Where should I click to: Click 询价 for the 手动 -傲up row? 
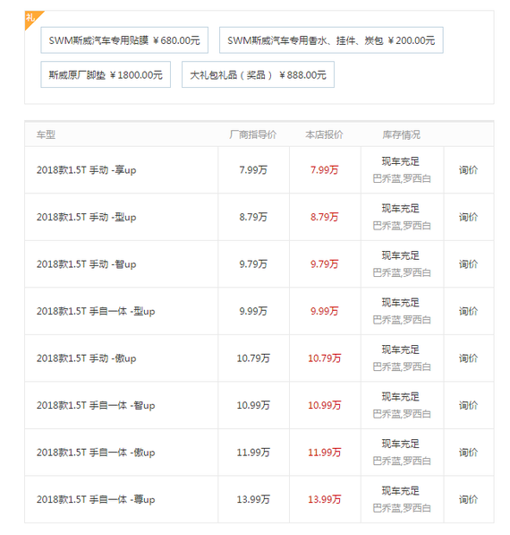tap(469, 358)
